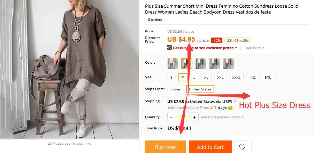Select the last color swatch thumbnail
314x153 pixels.
pyautogui.click(x=229, y=64)
